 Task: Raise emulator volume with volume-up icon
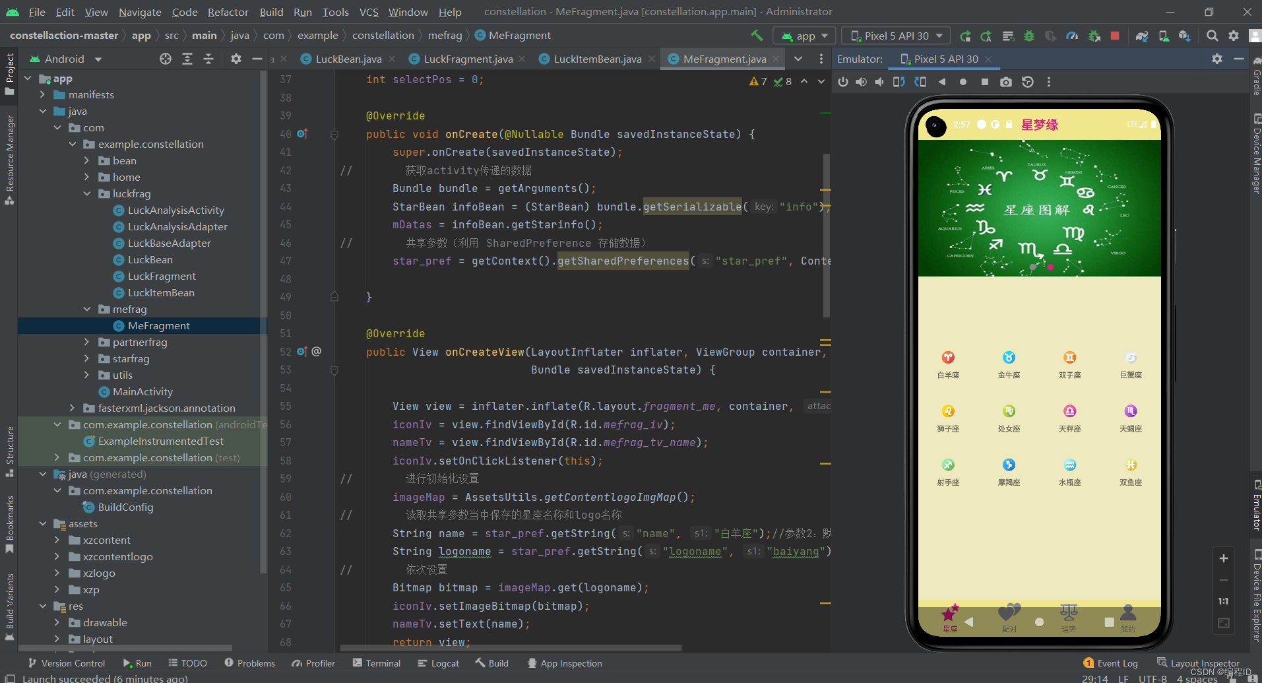click(x=862, y=82)
